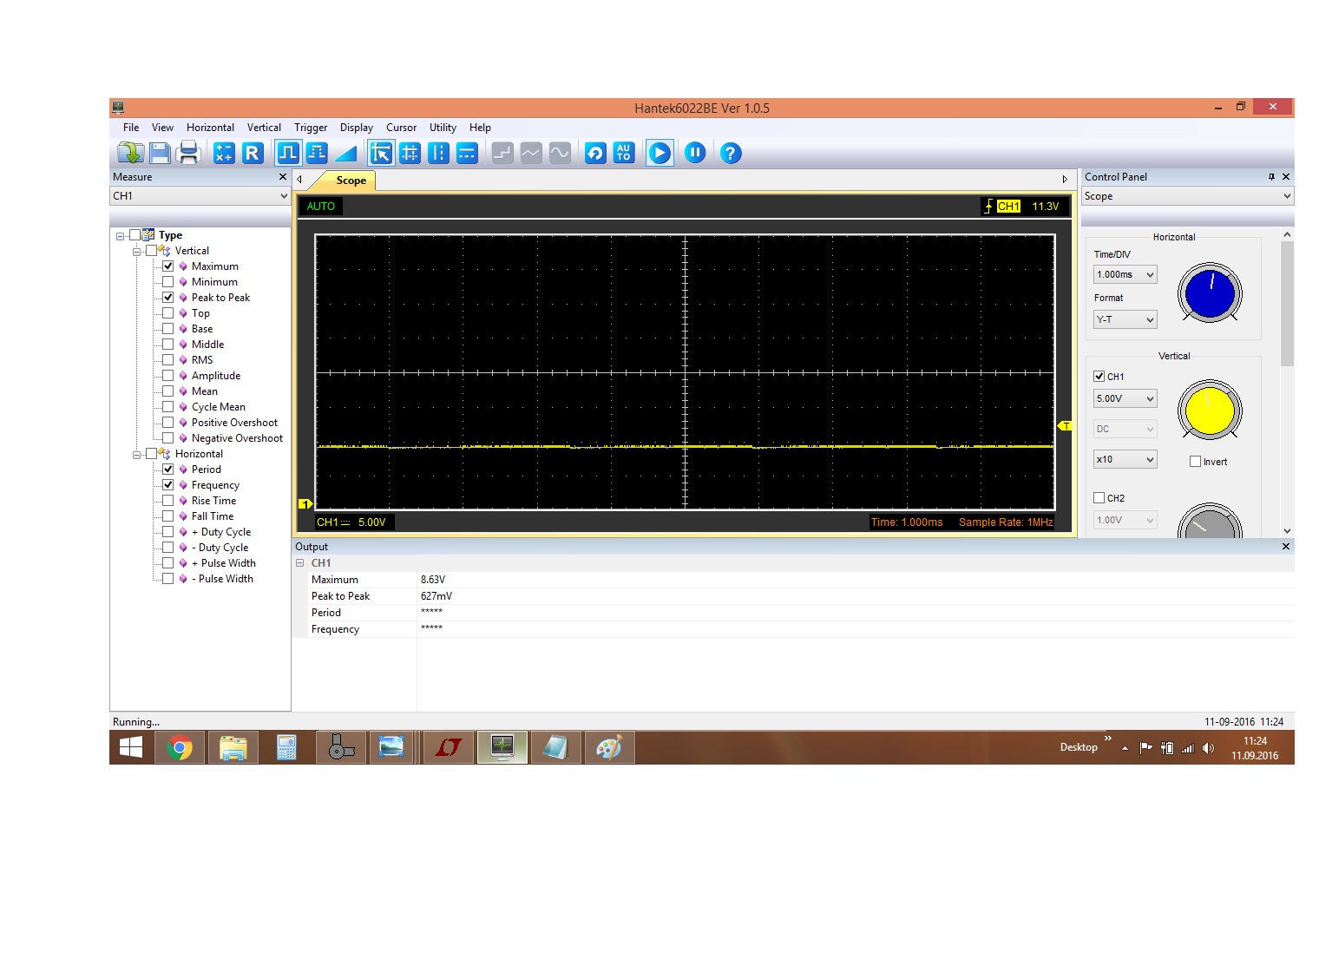Select the vertical cursor lines icon
The image size is (1319, 959).
pyautogui.click(x=439, y=154)
